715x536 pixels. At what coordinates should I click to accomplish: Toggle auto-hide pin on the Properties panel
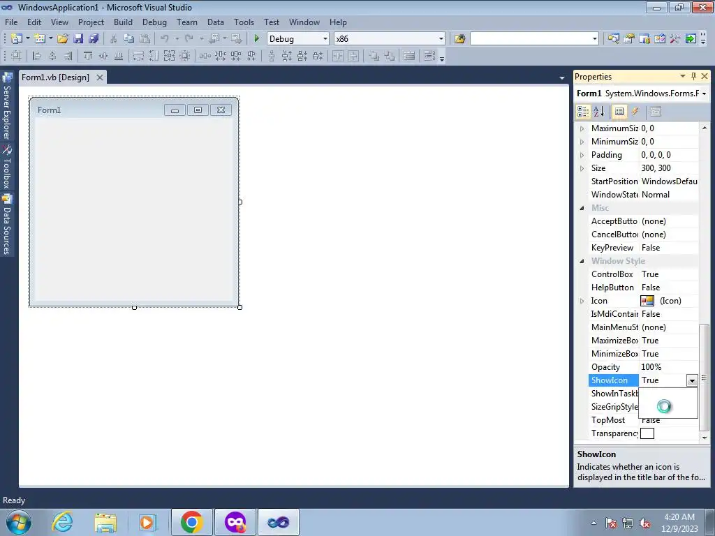point(693,76)
